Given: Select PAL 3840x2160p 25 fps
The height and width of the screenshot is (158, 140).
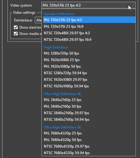Looking at the screenshot, I should click(89, 100).
